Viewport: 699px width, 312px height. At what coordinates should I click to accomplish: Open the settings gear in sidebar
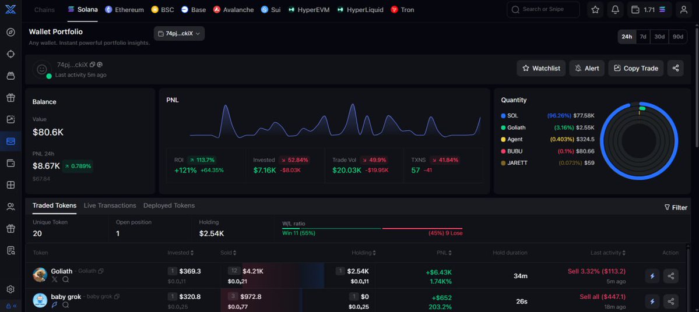(10, 289)
